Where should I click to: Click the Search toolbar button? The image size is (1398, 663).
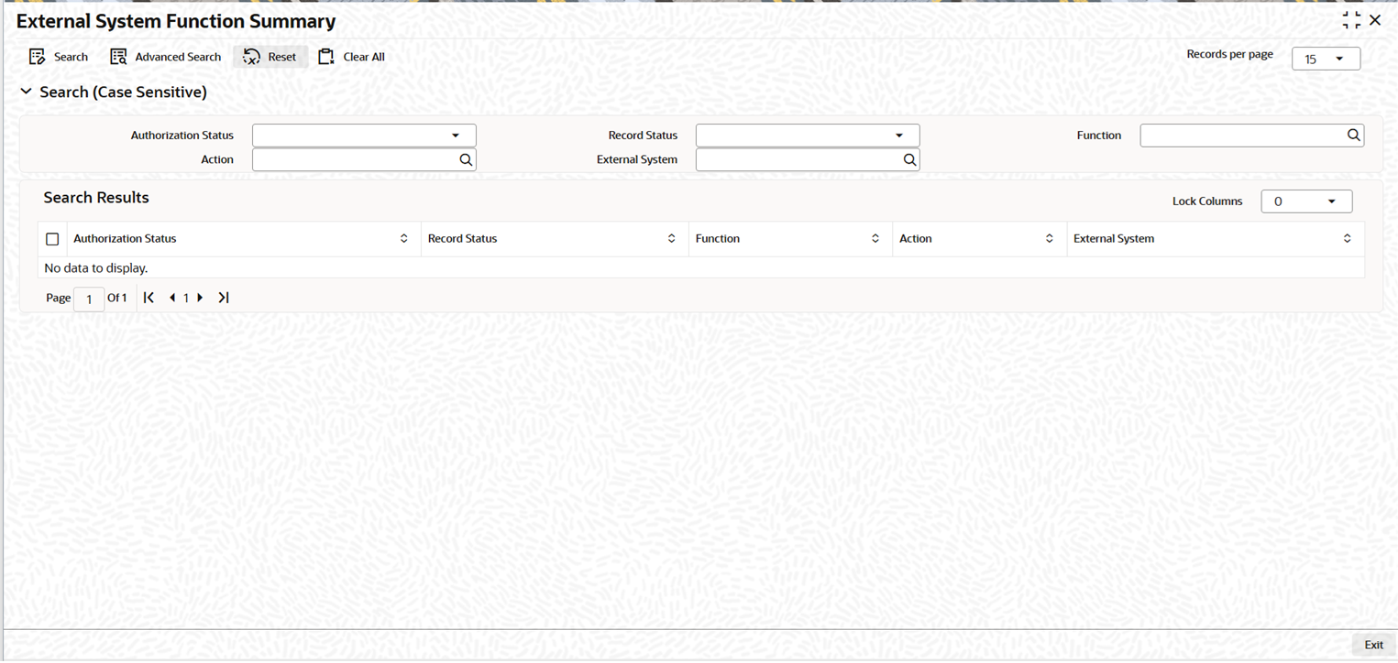pos(59,57)
